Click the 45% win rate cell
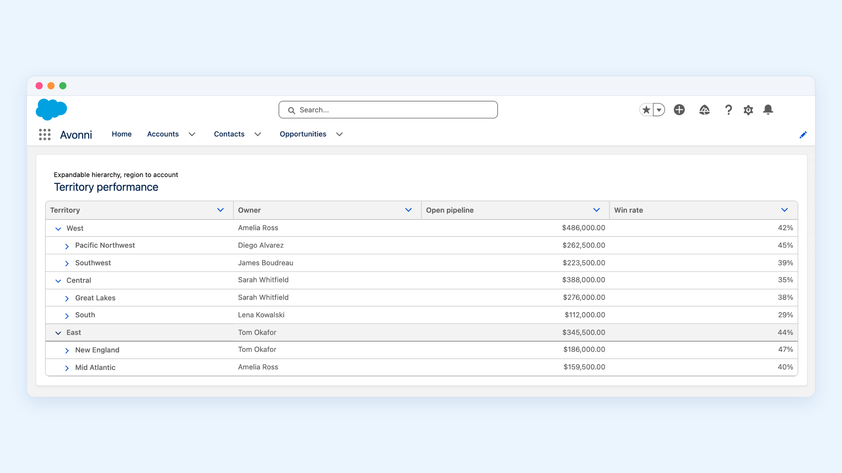The height and width of the screenshot is (473, 842). (x=785, y=245)
